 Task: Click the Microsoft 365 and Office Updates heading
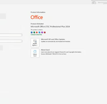click(53, 39)
